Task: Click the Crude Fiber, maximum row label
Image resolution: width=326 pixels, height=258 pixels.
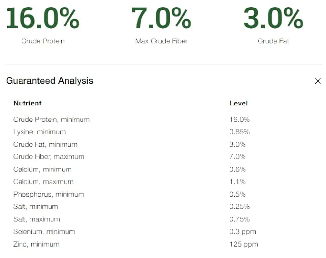Action: point(49,157)
